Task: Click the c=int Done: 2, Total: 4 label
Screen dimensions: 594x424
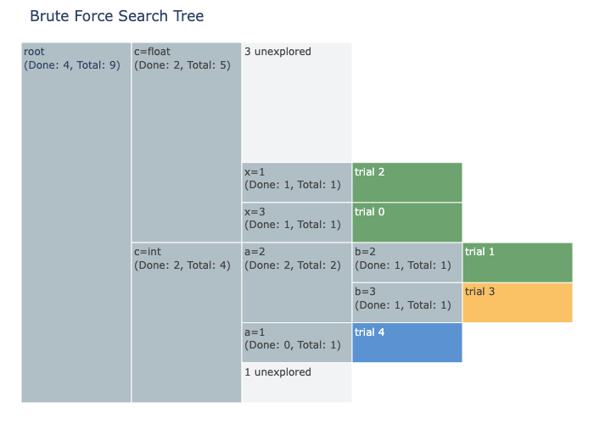Action: tap(182, 265)
